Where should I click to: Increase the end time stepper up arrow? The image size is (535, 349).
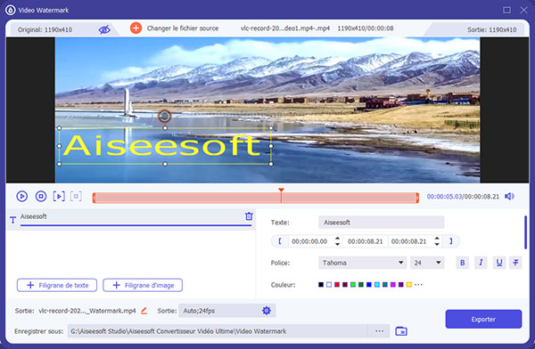(437, 239)
